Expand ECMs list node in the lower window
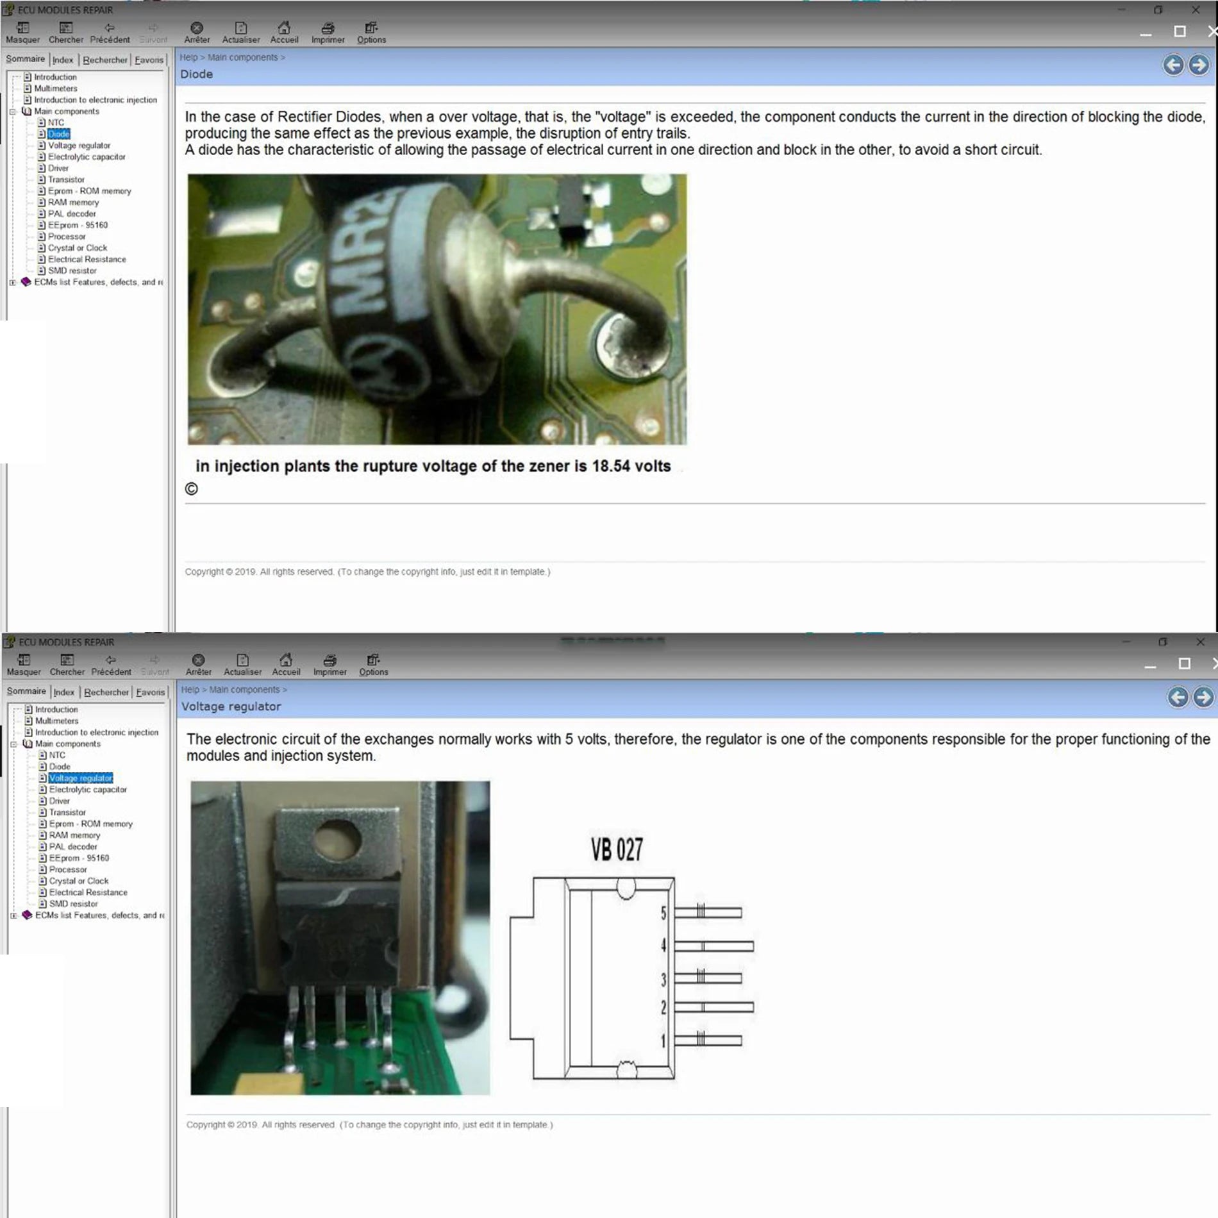Viewport: 1218px width, 1218px height. (14, 915)
